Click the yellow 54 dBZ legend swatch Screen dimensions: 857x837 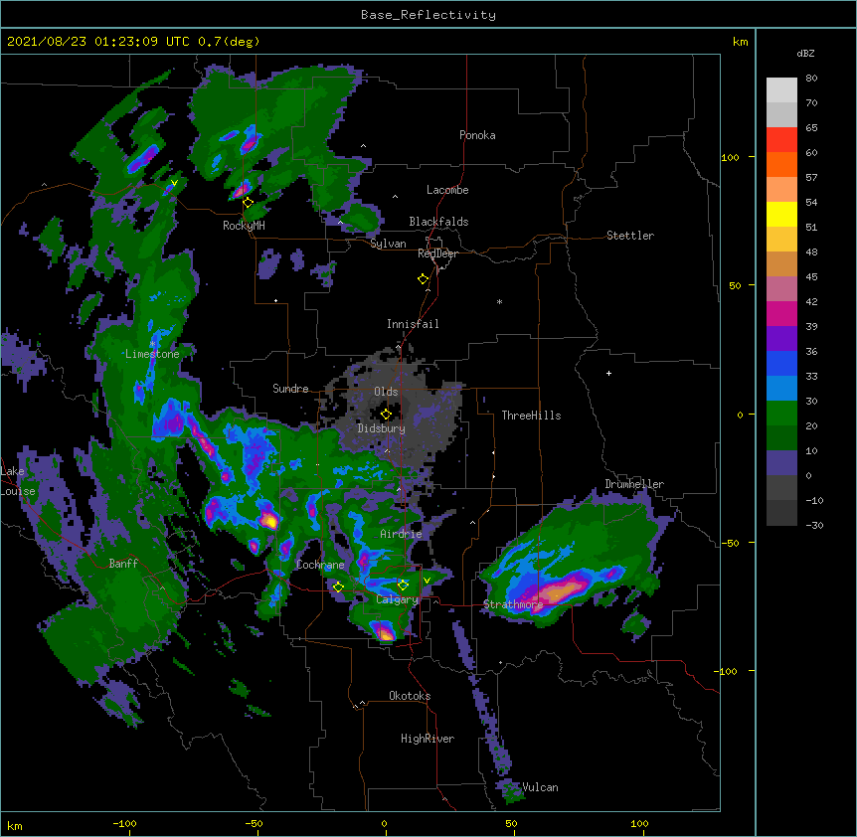coord(781,214)
